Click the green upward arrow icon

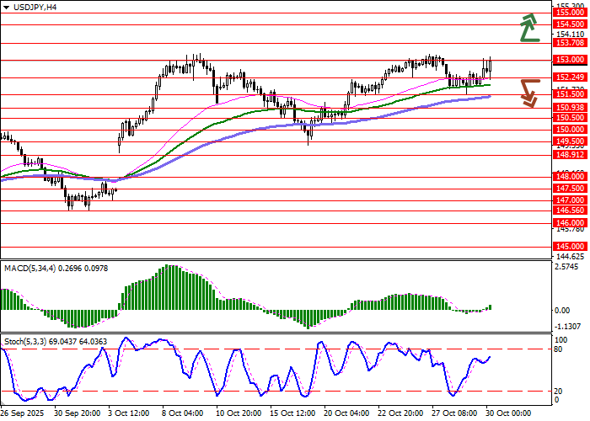tap(528, 28)
